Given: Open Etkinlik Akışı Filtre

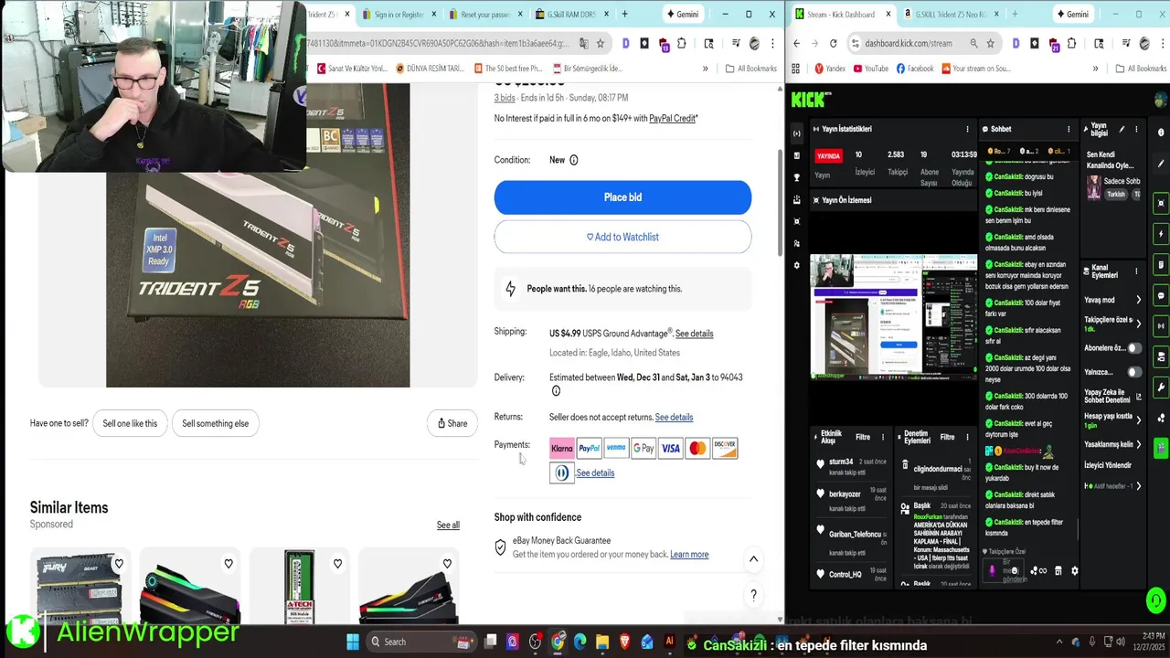Looking at the screenshot, I should coord(862,437).
